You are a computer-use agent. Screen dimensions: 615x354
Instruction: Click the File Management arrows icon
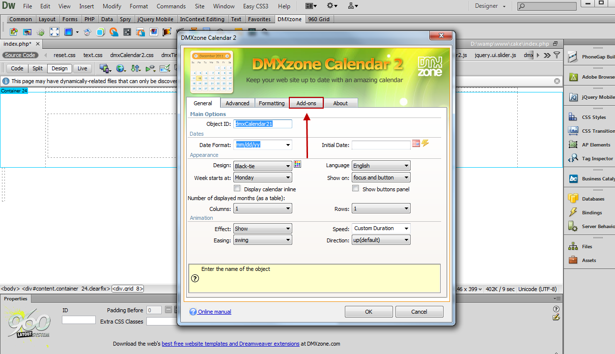click(136, 68)
